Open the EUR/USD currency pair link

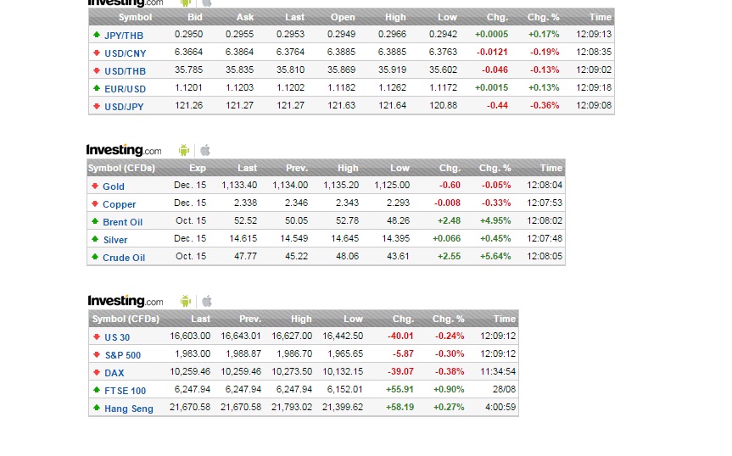click(125, 89)
